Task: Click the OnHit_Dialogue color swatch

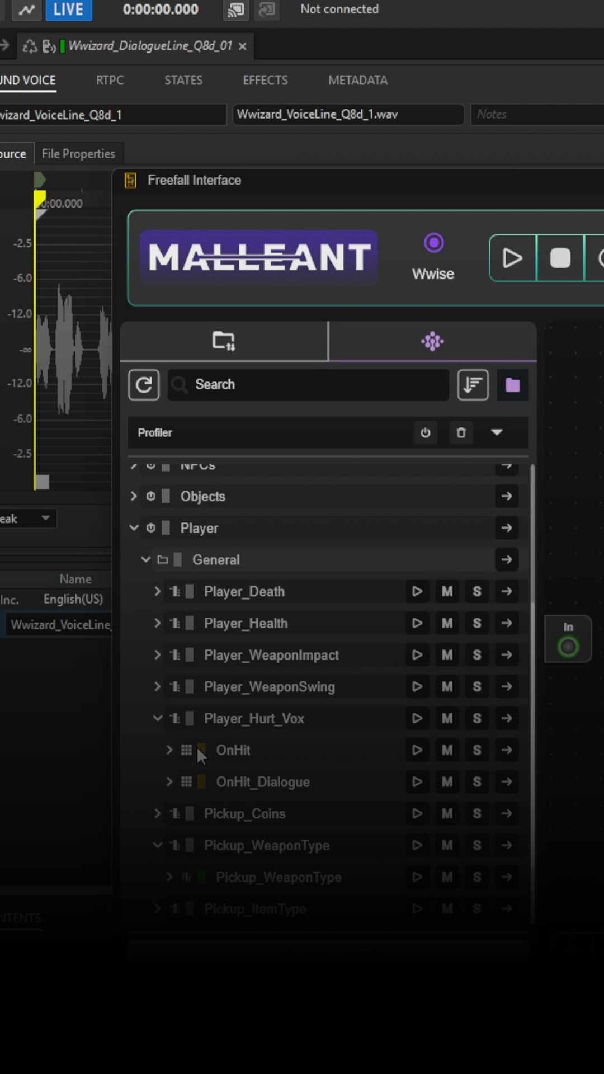Action: point(202,782)
